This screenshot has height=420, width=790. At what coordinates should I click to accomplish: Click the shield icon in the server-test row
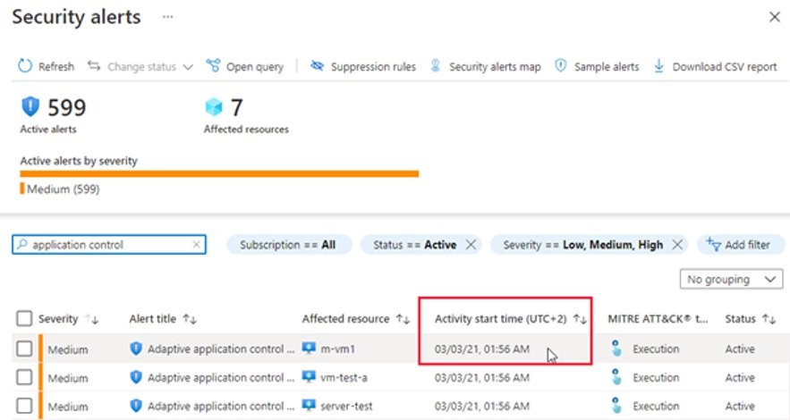click(x=135, y=406)
